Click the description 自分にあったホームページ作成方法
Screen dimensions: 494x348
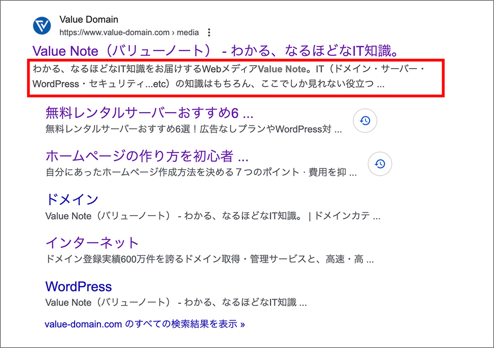pos(201,172)
